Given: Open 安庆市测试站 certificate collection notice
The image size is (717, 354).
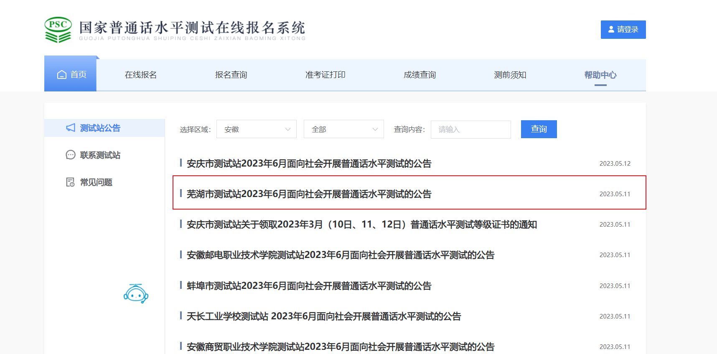Looking at the screenshot, I should 361,225.
